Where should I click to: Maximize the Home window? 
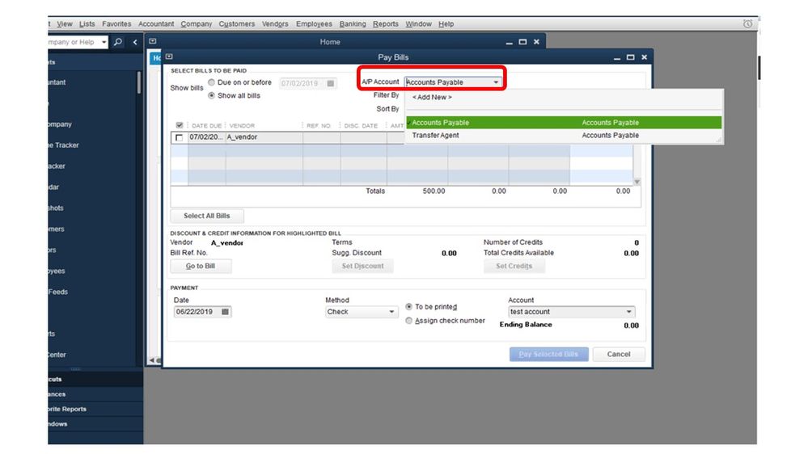coord(522,42)
